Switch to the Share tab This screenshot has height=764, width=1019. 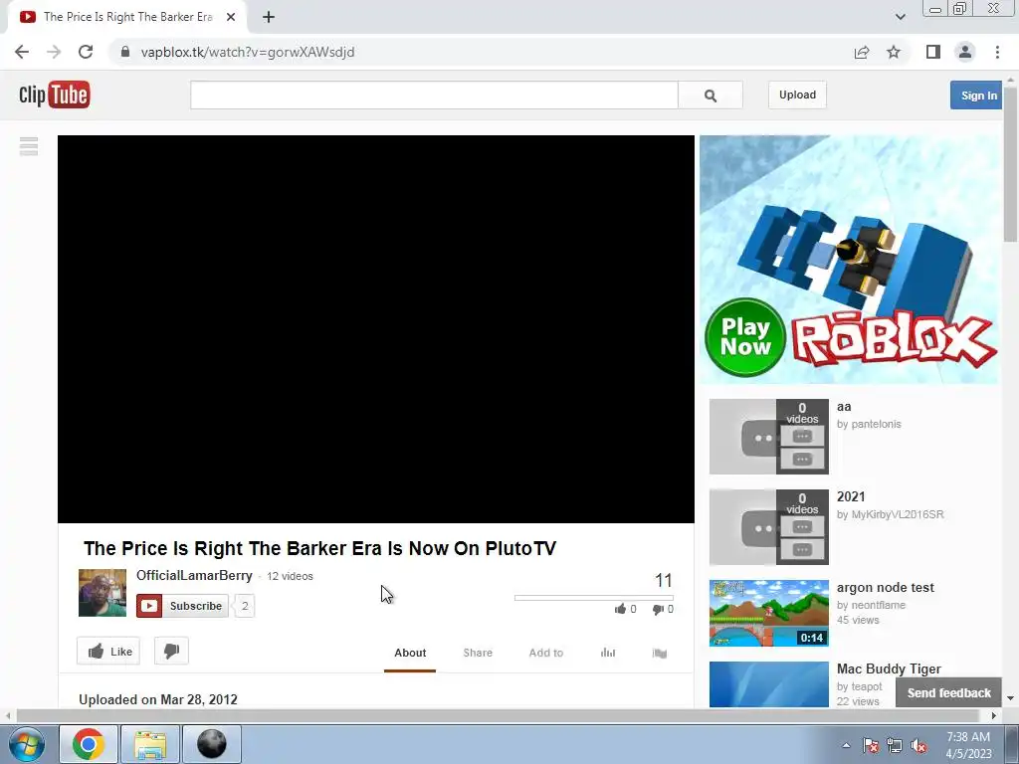[x=478, y=653]
